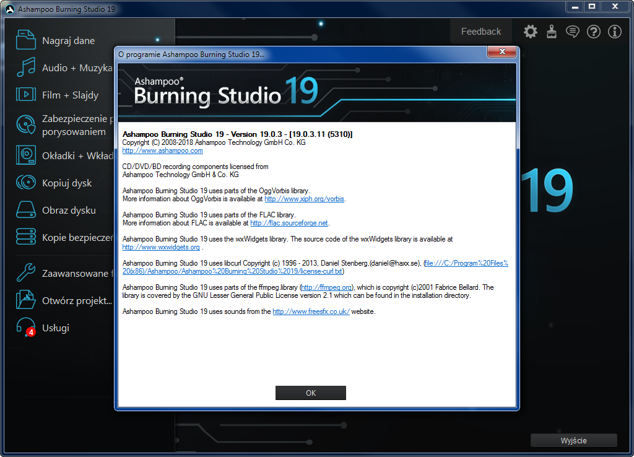Click the cleanup brush icon in top toolbar
The width and height of the screenshot is (634, 457).
click(552, 32)
